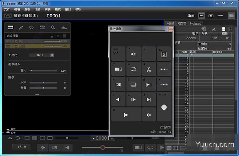Click the X-sheet rows view icon
Screen dimensions: 239x156
(223, 29)
